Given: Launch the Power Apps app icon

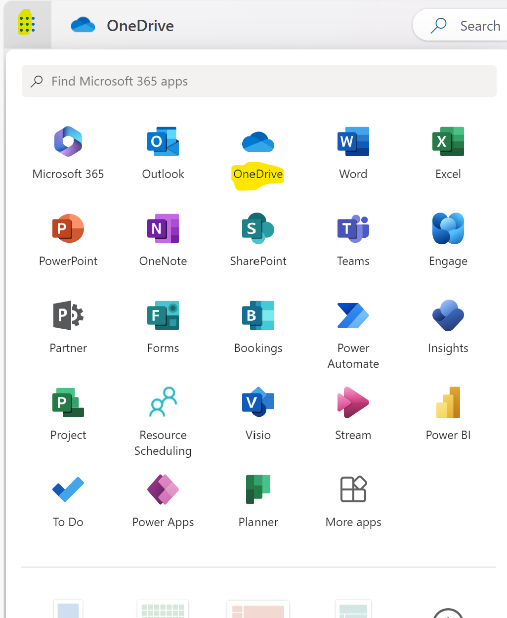Looking at the screenshot, I should (163, 489).
